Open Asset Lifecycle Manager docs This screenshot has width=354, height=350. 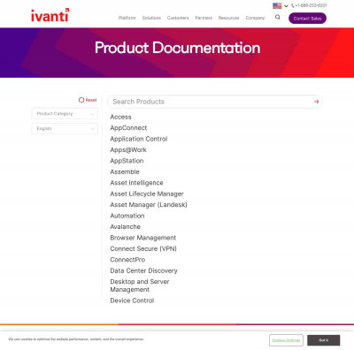[x=147, y=194]
